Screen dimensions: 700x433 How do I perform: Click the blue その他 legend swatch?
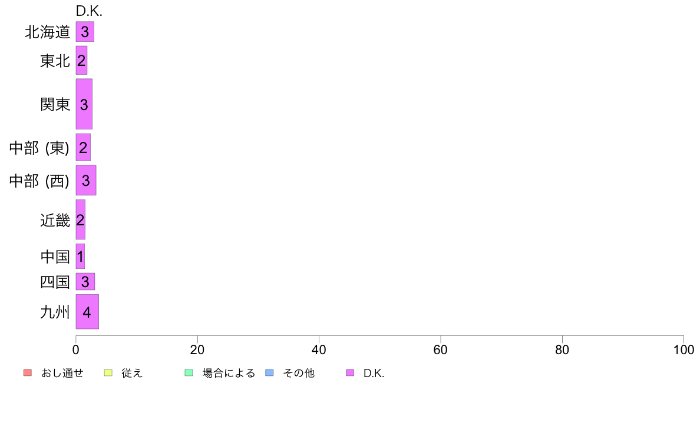tap(269, 373)
